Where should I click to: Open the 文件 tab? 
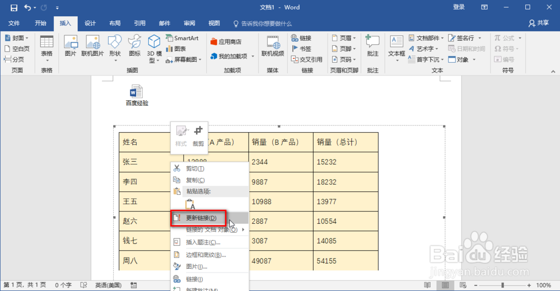14,23
